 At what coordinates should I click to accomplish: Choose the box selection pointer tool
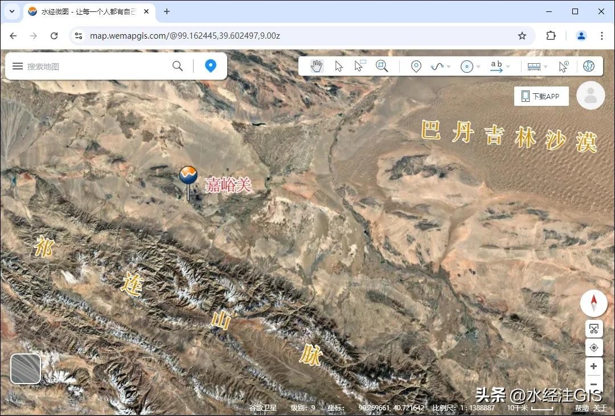click(359, 66)
